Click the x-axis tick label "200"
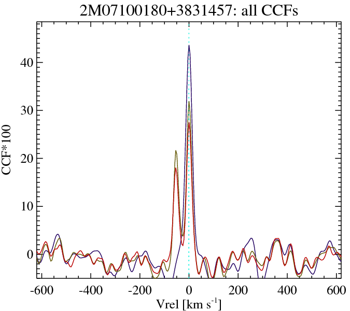The image size is (350, 311). coord(238,290)
